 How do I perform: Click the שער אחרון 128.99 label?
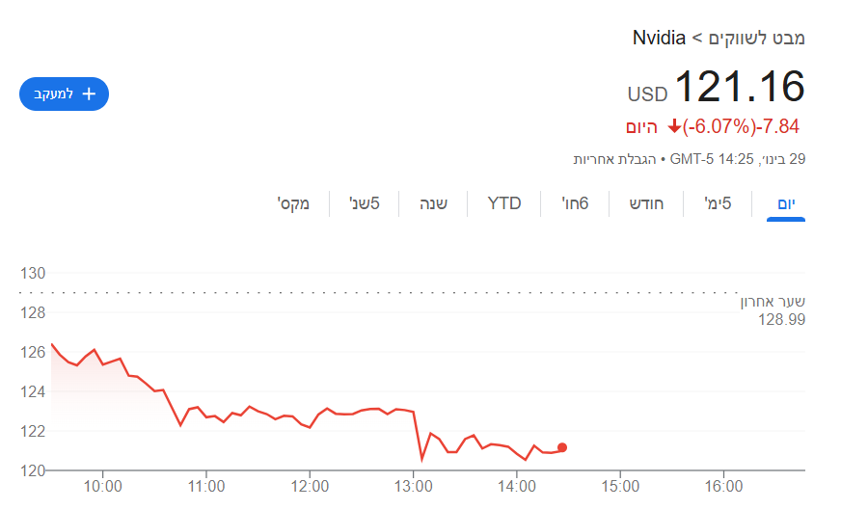[x=773, y=310]
